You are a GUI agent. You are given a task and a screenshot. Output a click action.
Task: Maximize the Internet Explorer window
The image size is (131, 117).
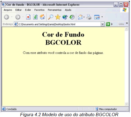tap(121, 4)
